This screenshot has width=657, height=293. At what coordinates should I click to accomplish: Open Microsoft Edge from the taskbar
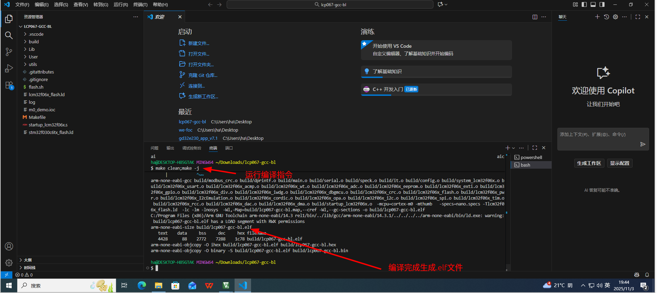[141, 285]
